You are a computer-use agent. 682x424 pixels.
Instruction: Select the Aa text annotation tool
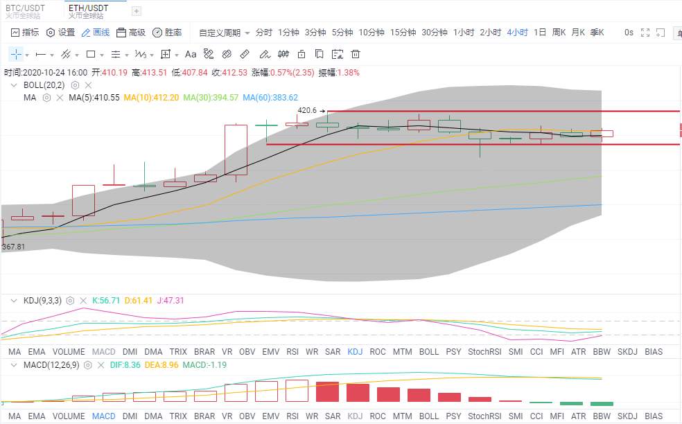tap(191, 54)
